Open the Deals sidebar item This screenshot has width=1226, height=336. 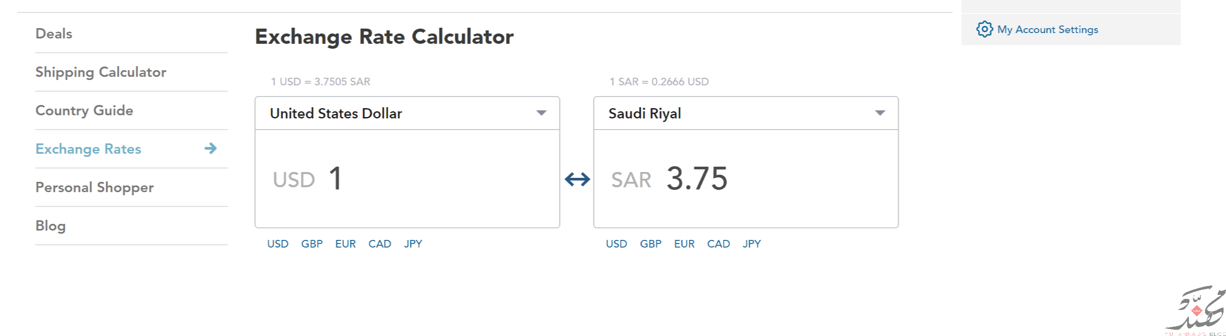point(54,34)
